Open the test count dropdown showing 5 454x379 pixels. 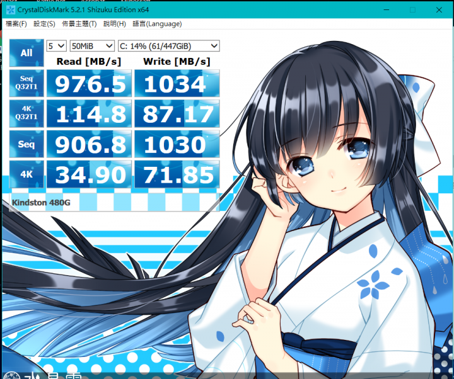[57, 46]
